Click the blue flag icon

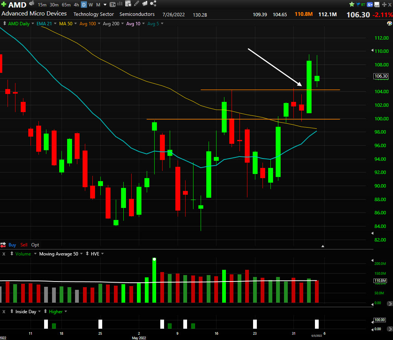(358, 4)
